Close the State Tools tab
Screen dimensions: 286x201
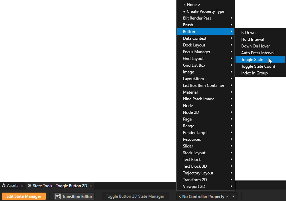[91, 186]
